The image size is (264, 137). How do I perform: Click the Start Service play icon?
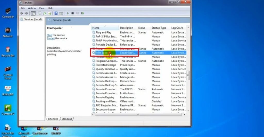(68, 13)
